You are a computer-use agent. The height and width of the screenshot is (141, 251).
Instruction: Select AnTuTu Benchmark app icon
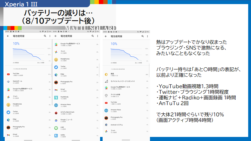point(56,113)
